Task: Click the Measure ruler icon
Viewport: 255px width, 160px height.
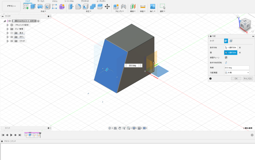Action: [142, 6]
